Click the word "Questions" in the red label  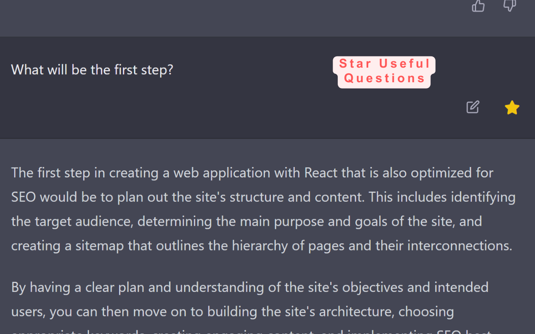point(385,78)
